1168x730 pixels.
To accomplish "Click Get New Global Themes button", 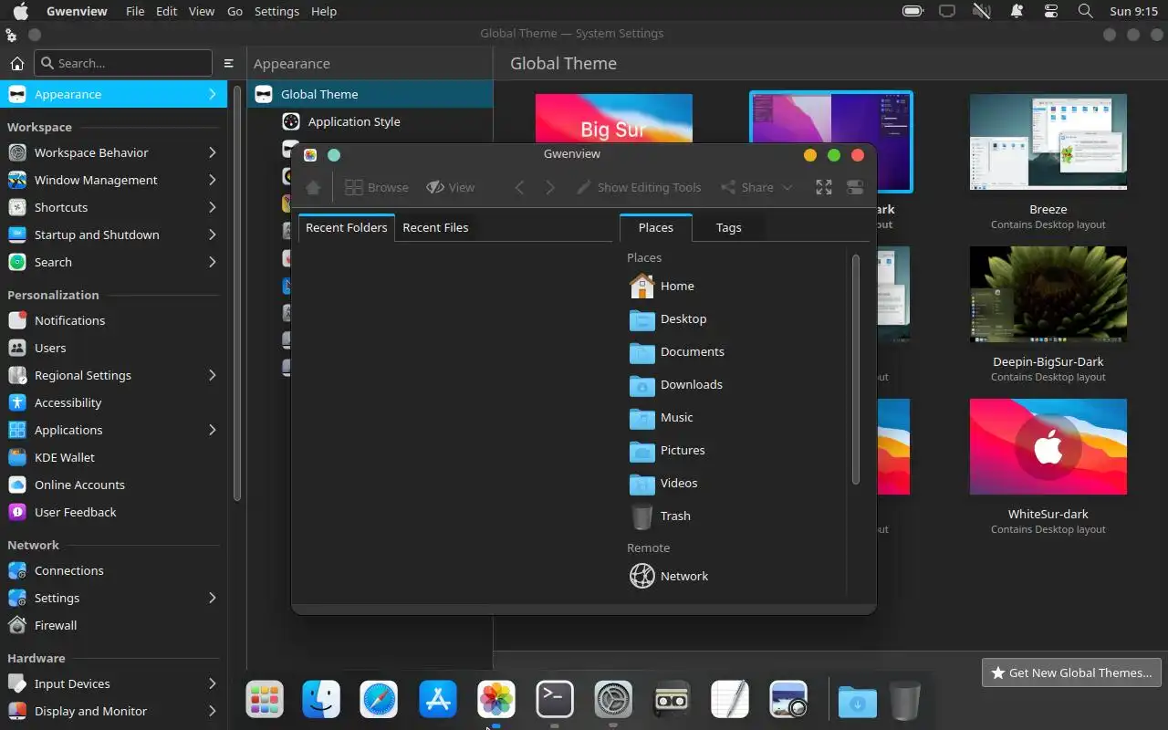I will (x=1071, y=673).
